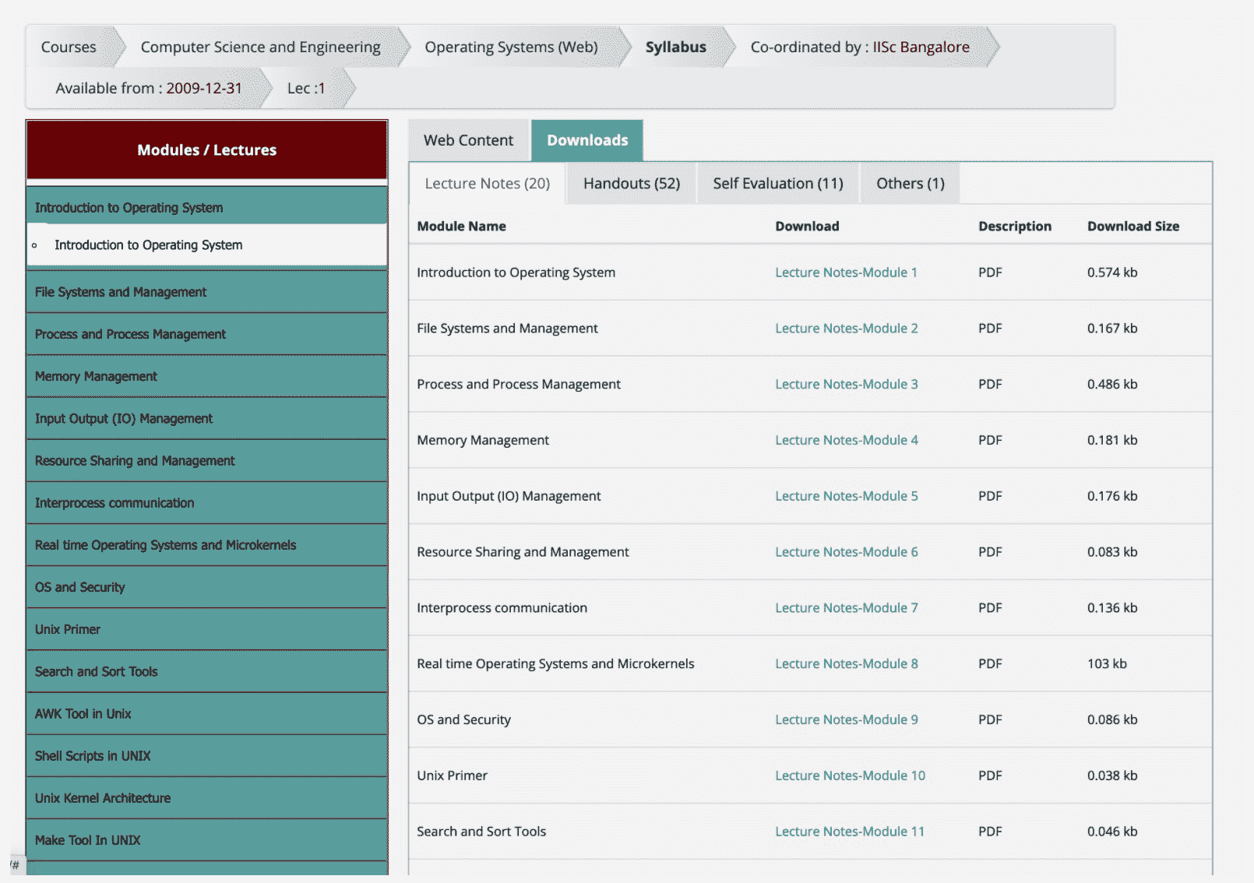Select the Lecture Notes (20) tab
The width and height of the screenshot is (1254, 883).
[x=487, y=184]
